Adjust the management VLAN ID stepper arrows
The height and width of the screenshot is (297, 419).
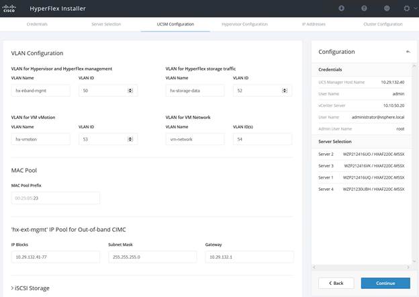[130, 91]
